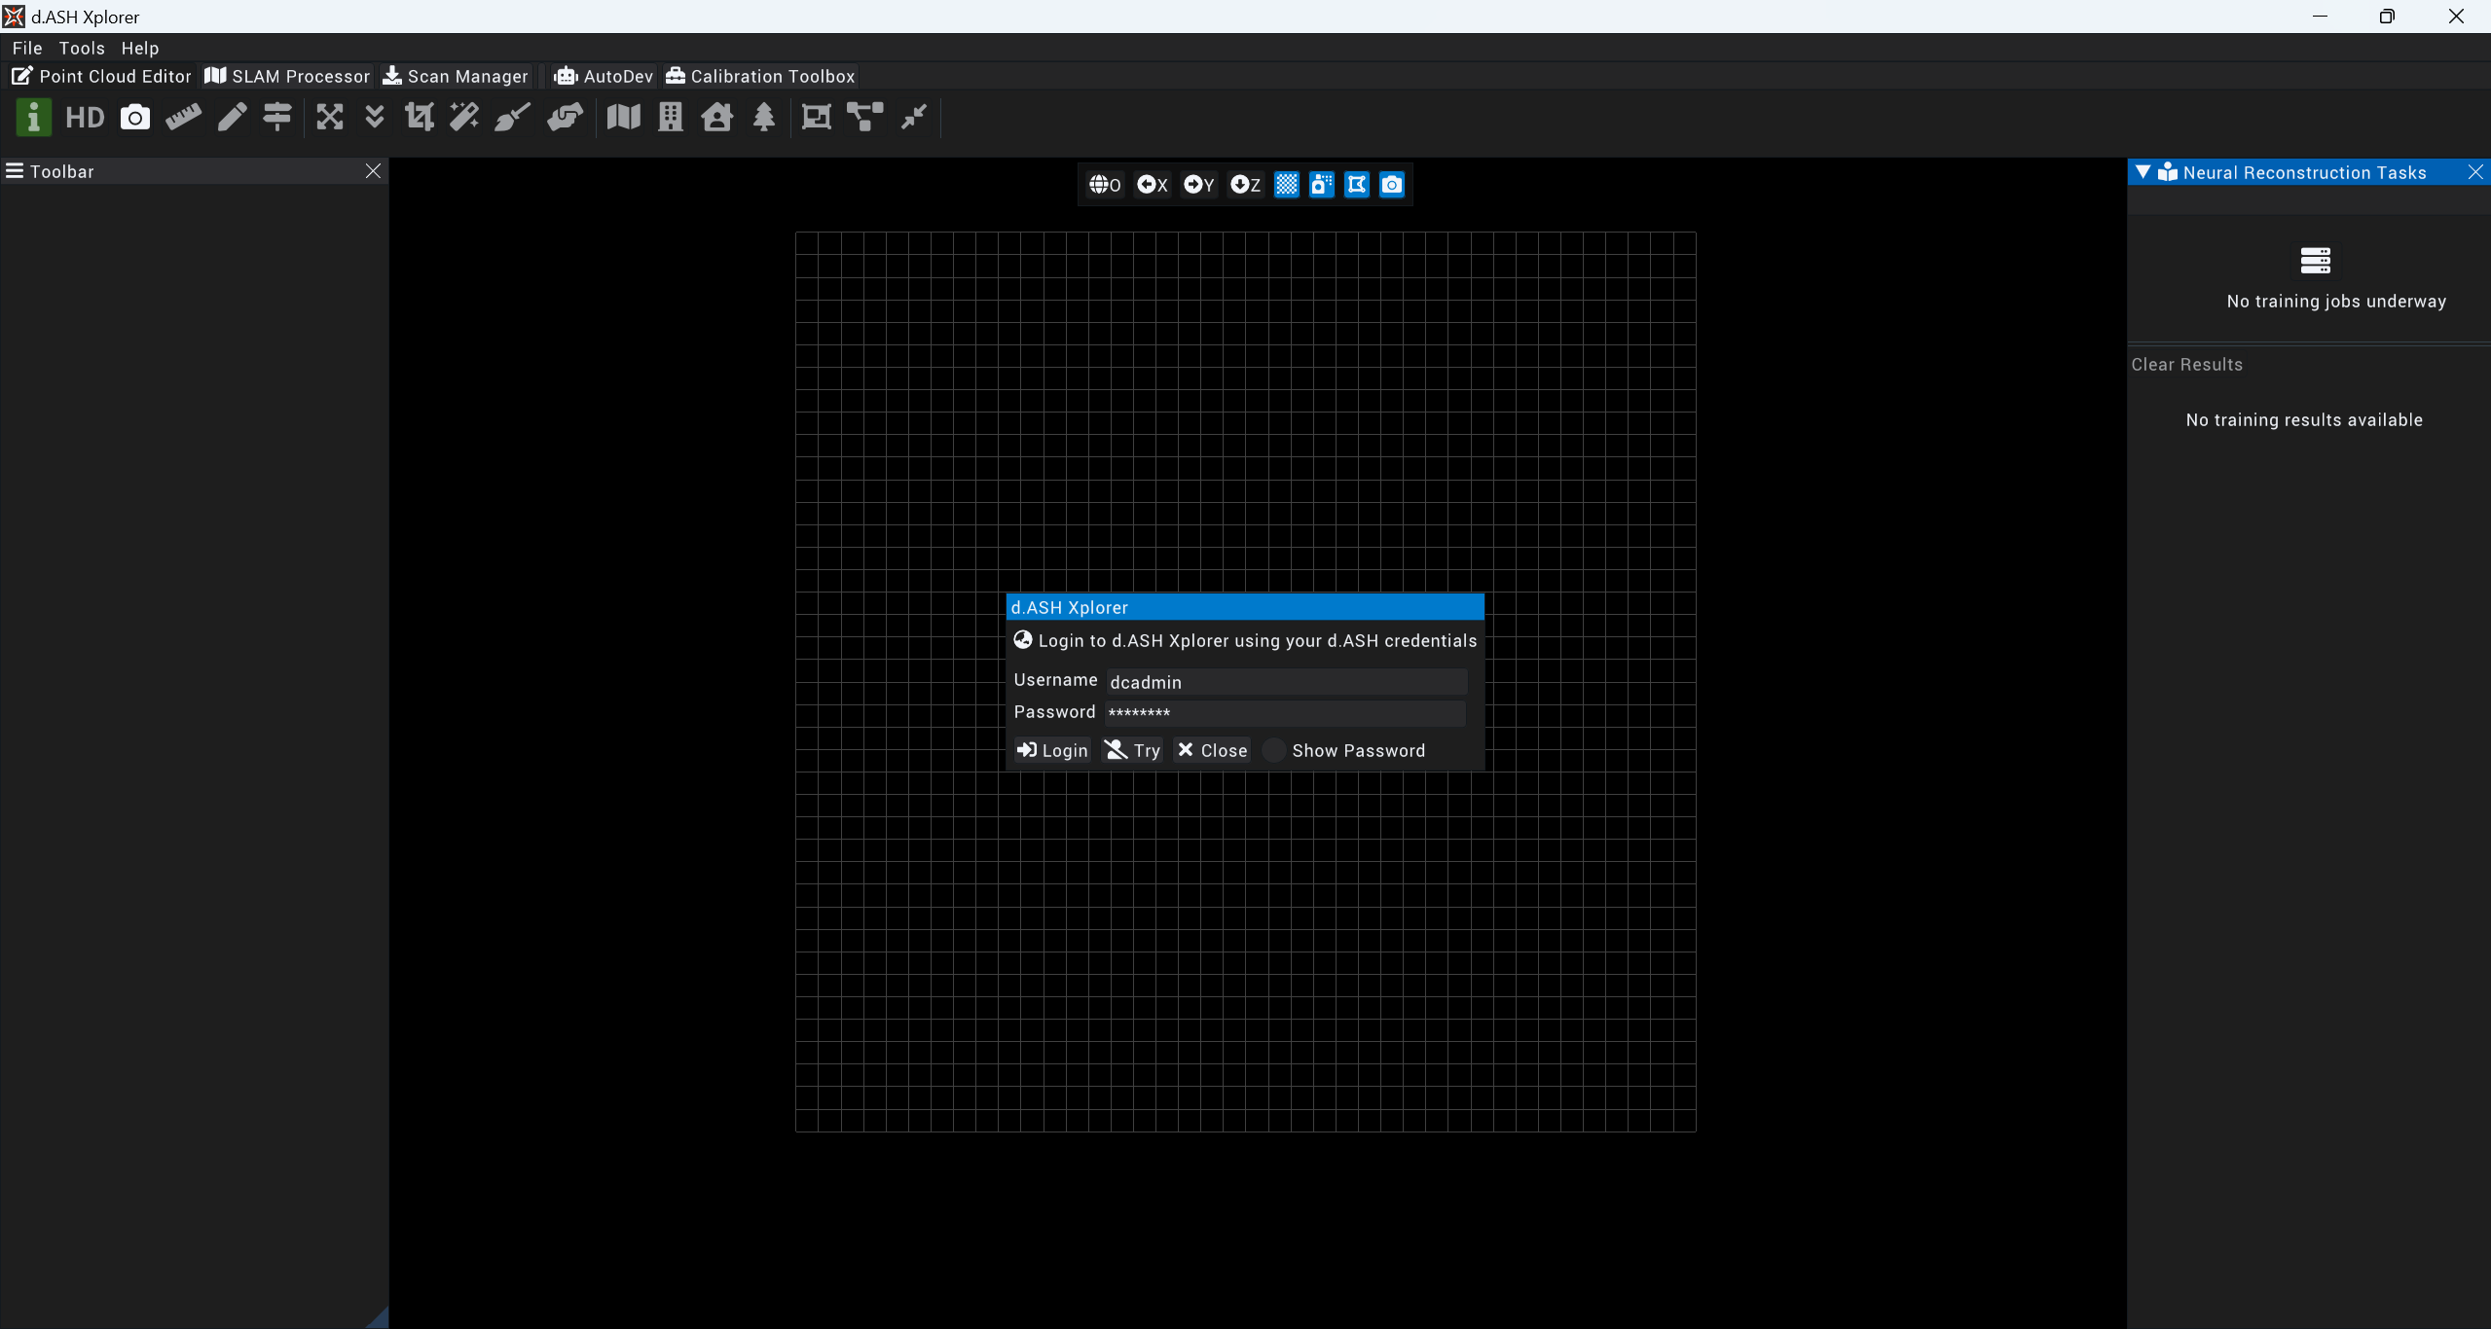Close the Neural Reconstruction Tasks panel
Image resolution: width=2491 pixels, height=1329 pixels.
coord(2475,172)
